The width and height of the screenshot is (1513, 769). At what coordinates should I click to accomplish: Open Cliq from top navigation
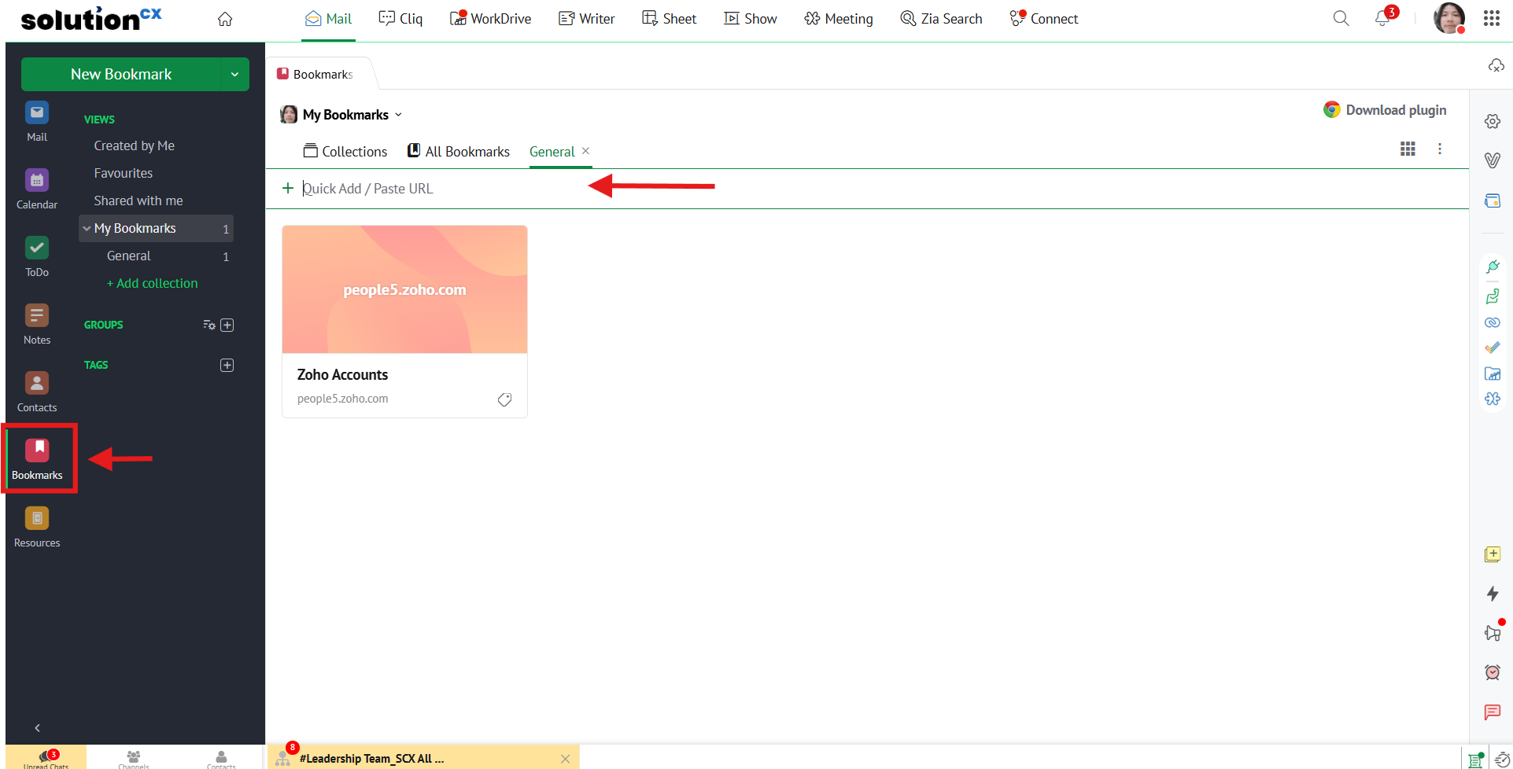click(400, 19)
